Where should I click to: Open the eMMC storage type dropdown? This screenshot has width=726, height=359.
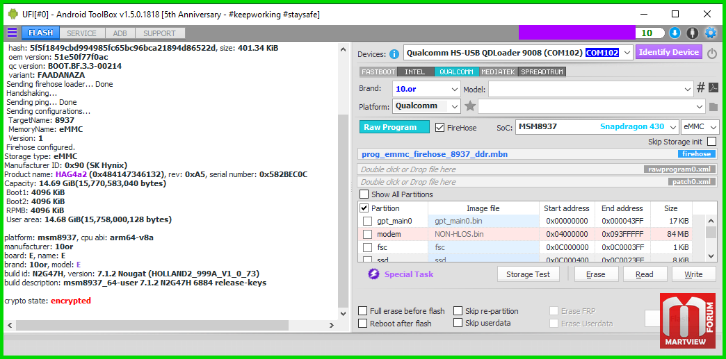[700, 127]
